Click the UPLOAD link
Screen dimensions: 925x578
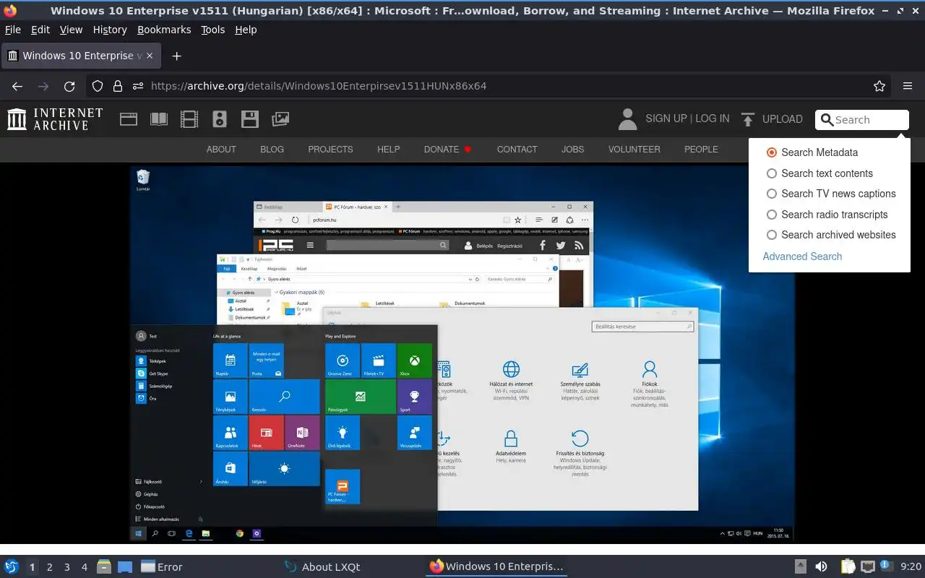click(x=782, y=119)
